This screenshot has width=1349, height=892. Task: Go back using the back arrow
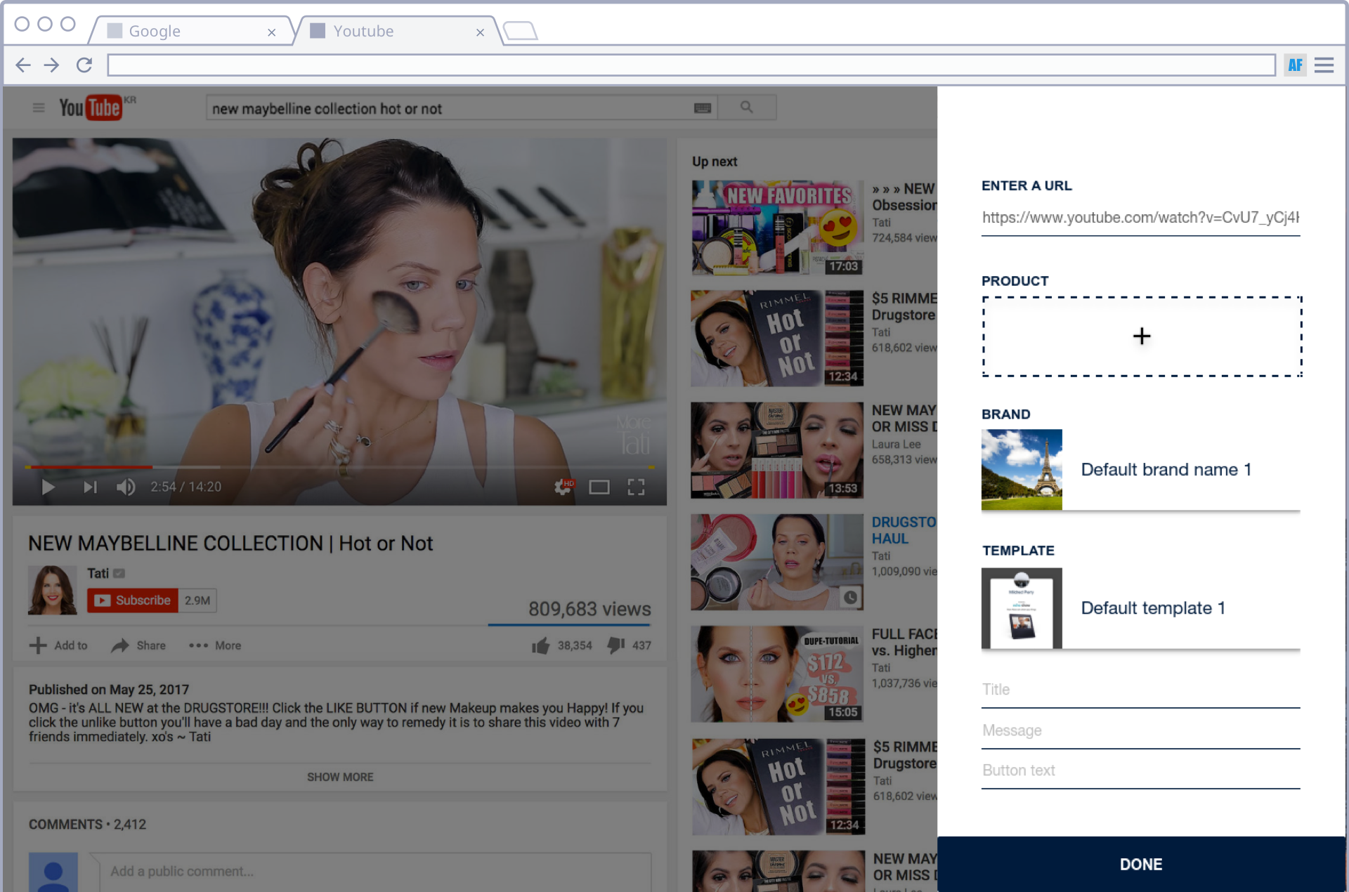[x=23, y=65]
